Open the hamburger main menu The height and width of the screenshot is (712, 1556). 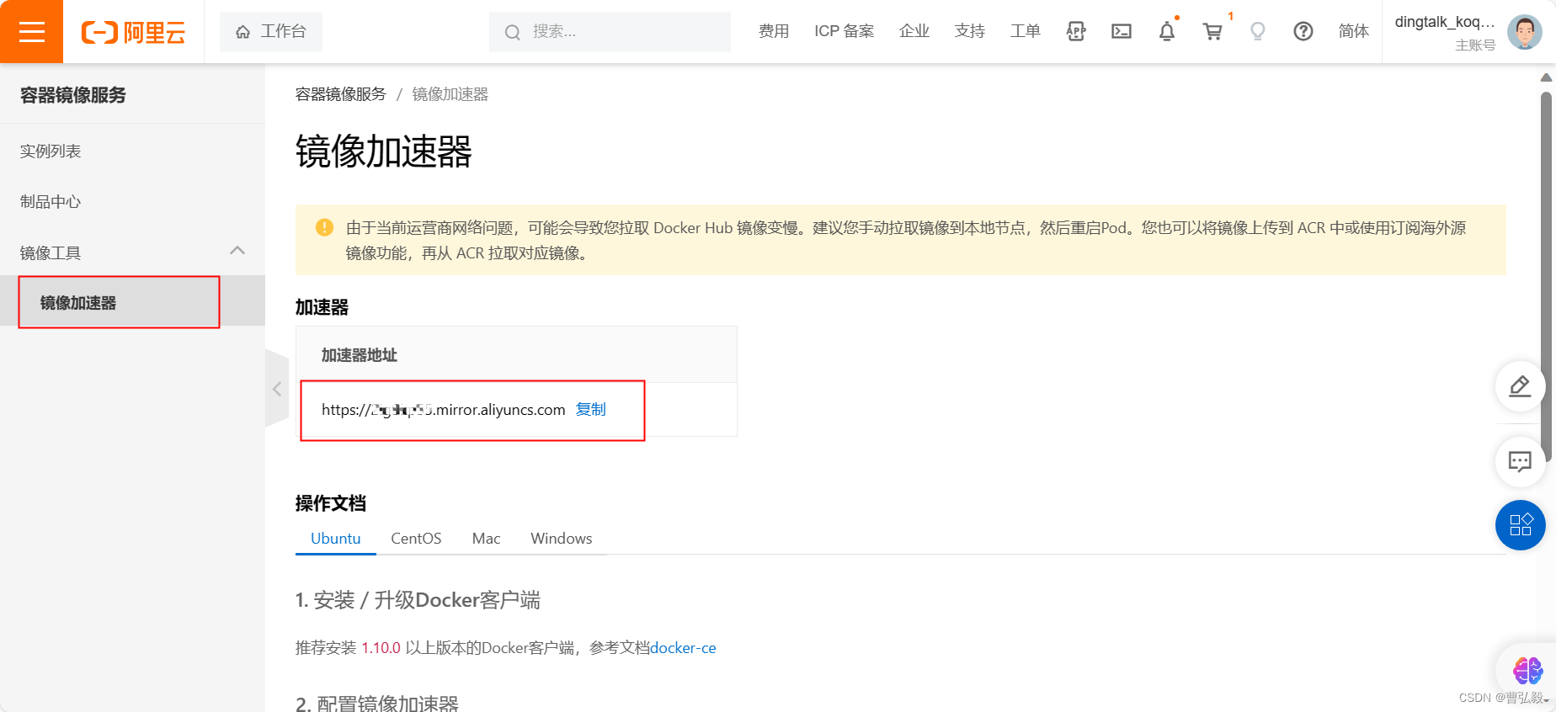31,31
